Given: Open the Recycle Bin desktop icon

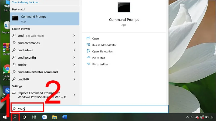Looking at the screenshot, I should click(6, 27).
